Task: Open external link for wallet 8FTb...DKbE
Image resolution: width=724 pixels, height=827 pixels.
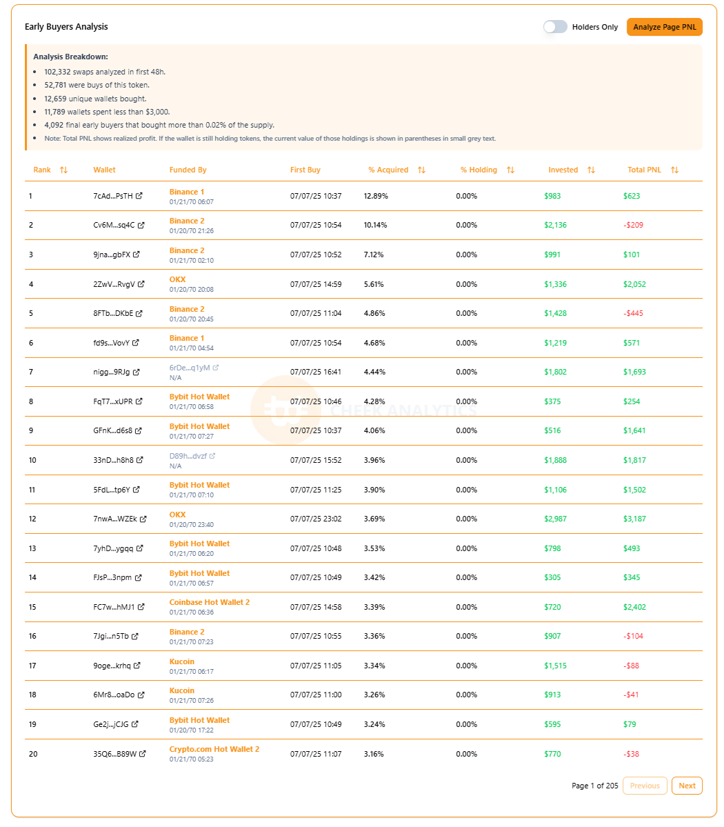Action: pos(139,313)
